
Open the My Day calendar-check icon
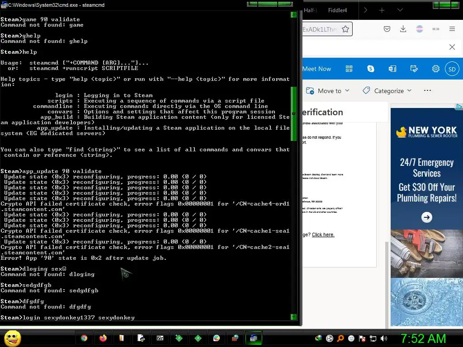coord(414,69)
